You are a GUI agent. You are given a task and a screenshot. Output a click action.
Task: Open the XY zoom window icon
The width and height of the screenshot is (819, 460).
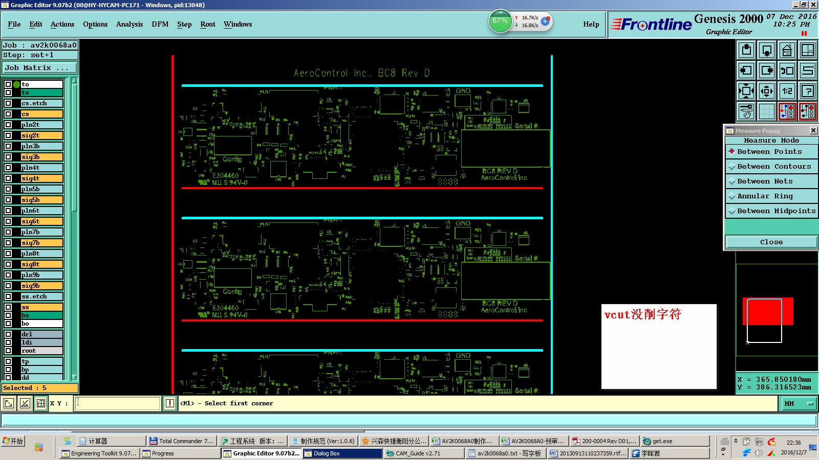[x=808, y=50]
